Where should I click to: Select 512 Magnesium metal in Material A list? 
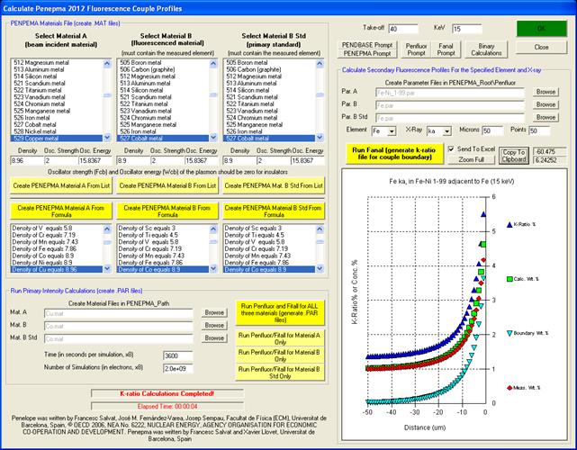point(57,63)
